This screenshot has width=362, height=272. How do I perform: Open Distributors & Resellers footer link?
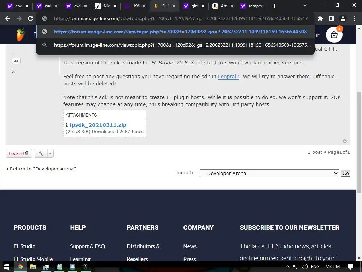pos(143,253)
